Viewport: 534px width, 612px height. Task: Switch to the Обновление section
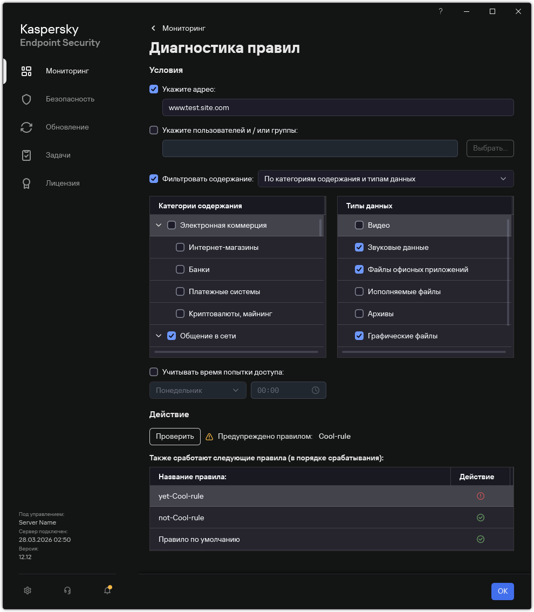point(67,127)
